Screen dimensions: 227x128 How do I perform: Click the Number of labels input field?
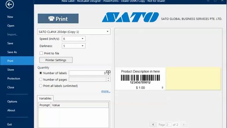(x=88, y=73)
